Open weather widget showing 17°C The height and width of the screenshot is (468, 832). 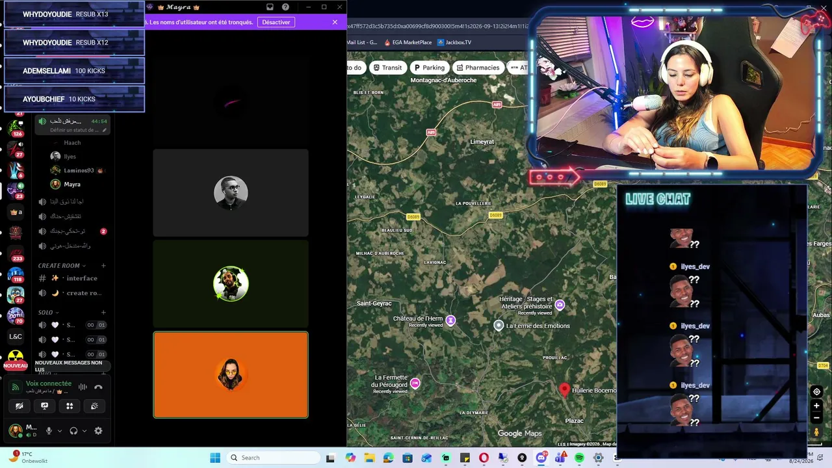29,457
